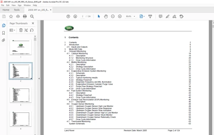Click the extract pages icon in thumbnails

[x=26, y=30]
